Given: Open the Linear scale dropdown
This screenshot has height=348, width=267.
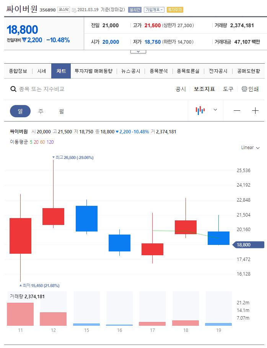Looking at the screenshot, I should (x=250, y=148).
